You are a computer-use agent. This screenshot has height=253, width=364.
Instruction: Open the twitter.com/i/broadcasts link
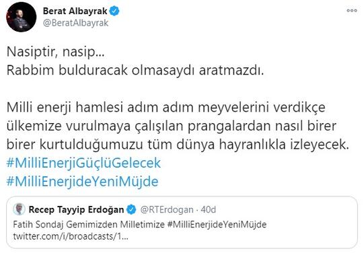71,237
